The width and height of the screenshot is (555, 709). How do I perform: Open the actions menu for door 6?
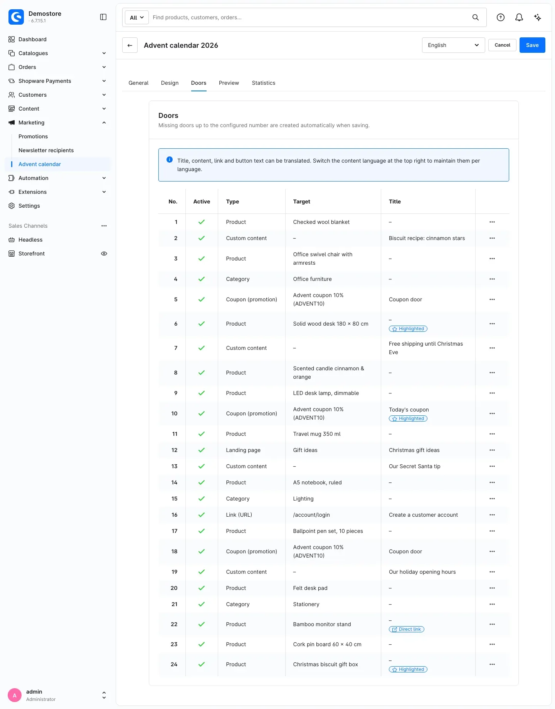pyautogui.click(x=492, y=324)
